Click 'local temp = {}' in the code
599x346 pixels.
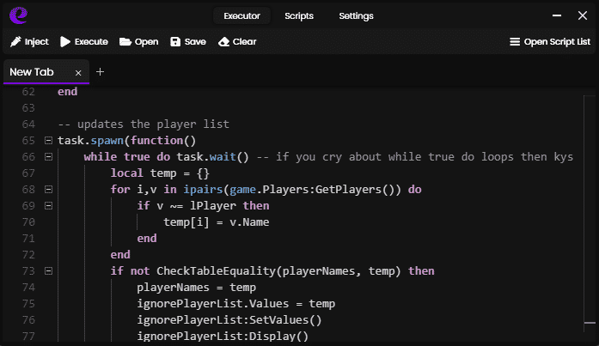pyautogui.click(x=160, y=173)
